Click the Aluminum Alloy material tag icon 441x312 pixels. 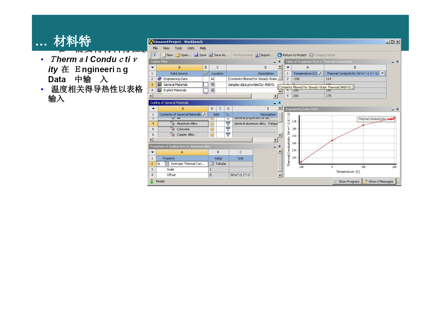(173, 123)
